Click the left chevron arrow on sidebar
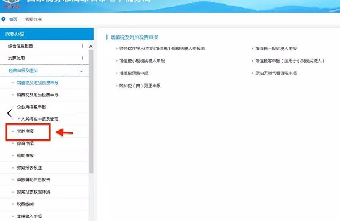The width and height of the screenshot is (340, 221). click(x=9, y=113)
